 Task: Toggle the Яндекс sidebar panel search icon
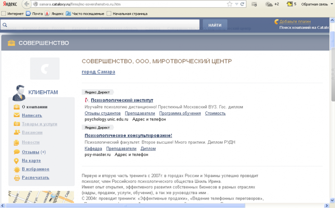pyautogui.click(x=4, y=24)
